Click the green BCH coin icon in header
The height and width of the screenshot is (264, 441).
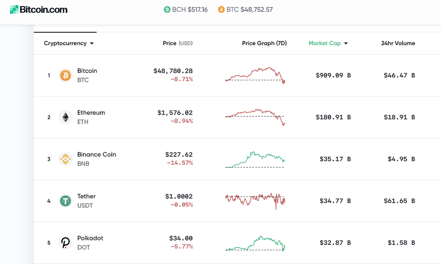click(x=167, y=10)
